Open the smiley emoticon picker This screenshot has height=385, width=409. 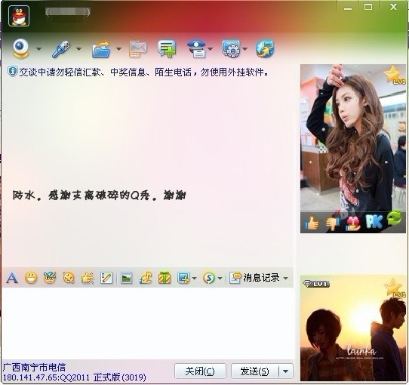point(31,278)
